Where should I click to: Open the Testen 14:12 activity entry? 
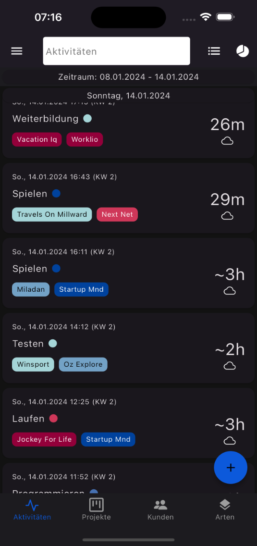(129, 348)
